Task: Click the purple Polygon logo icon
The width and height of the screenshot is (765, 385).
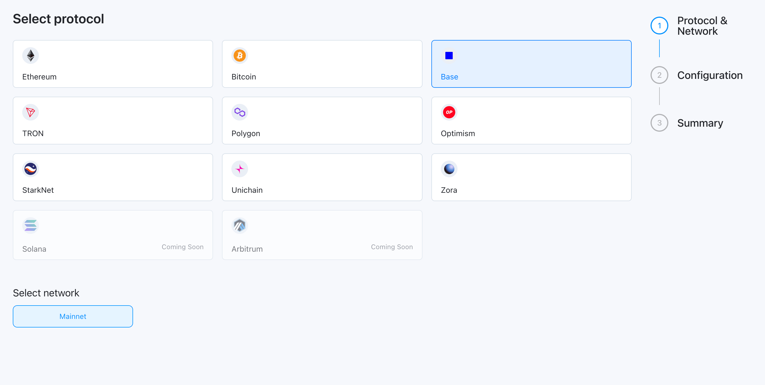Action: coord(240,112)
